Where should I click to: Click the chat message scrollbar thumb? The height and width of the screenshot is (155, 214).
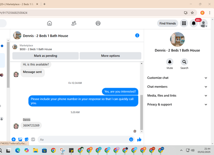pos(142,112)
